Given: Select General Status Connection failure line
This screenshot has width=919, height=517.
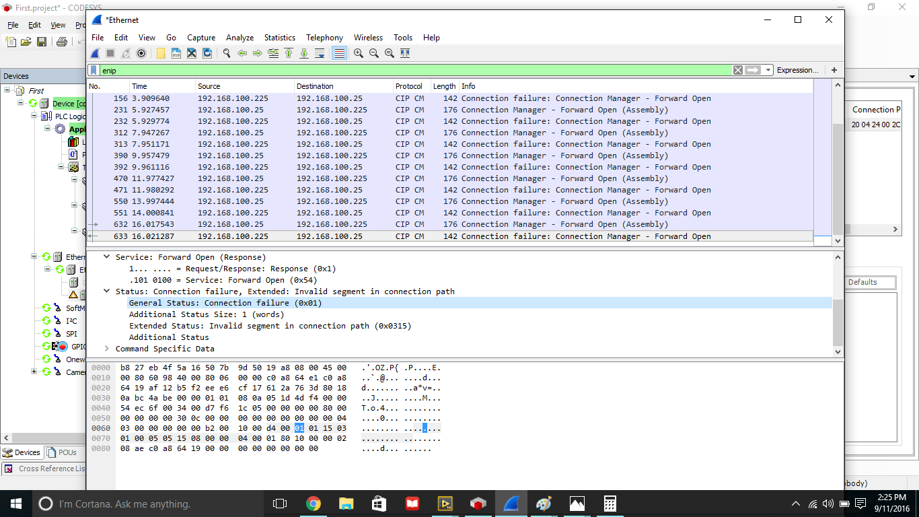Looking at the screenshot, I should (x=225, y=303).
